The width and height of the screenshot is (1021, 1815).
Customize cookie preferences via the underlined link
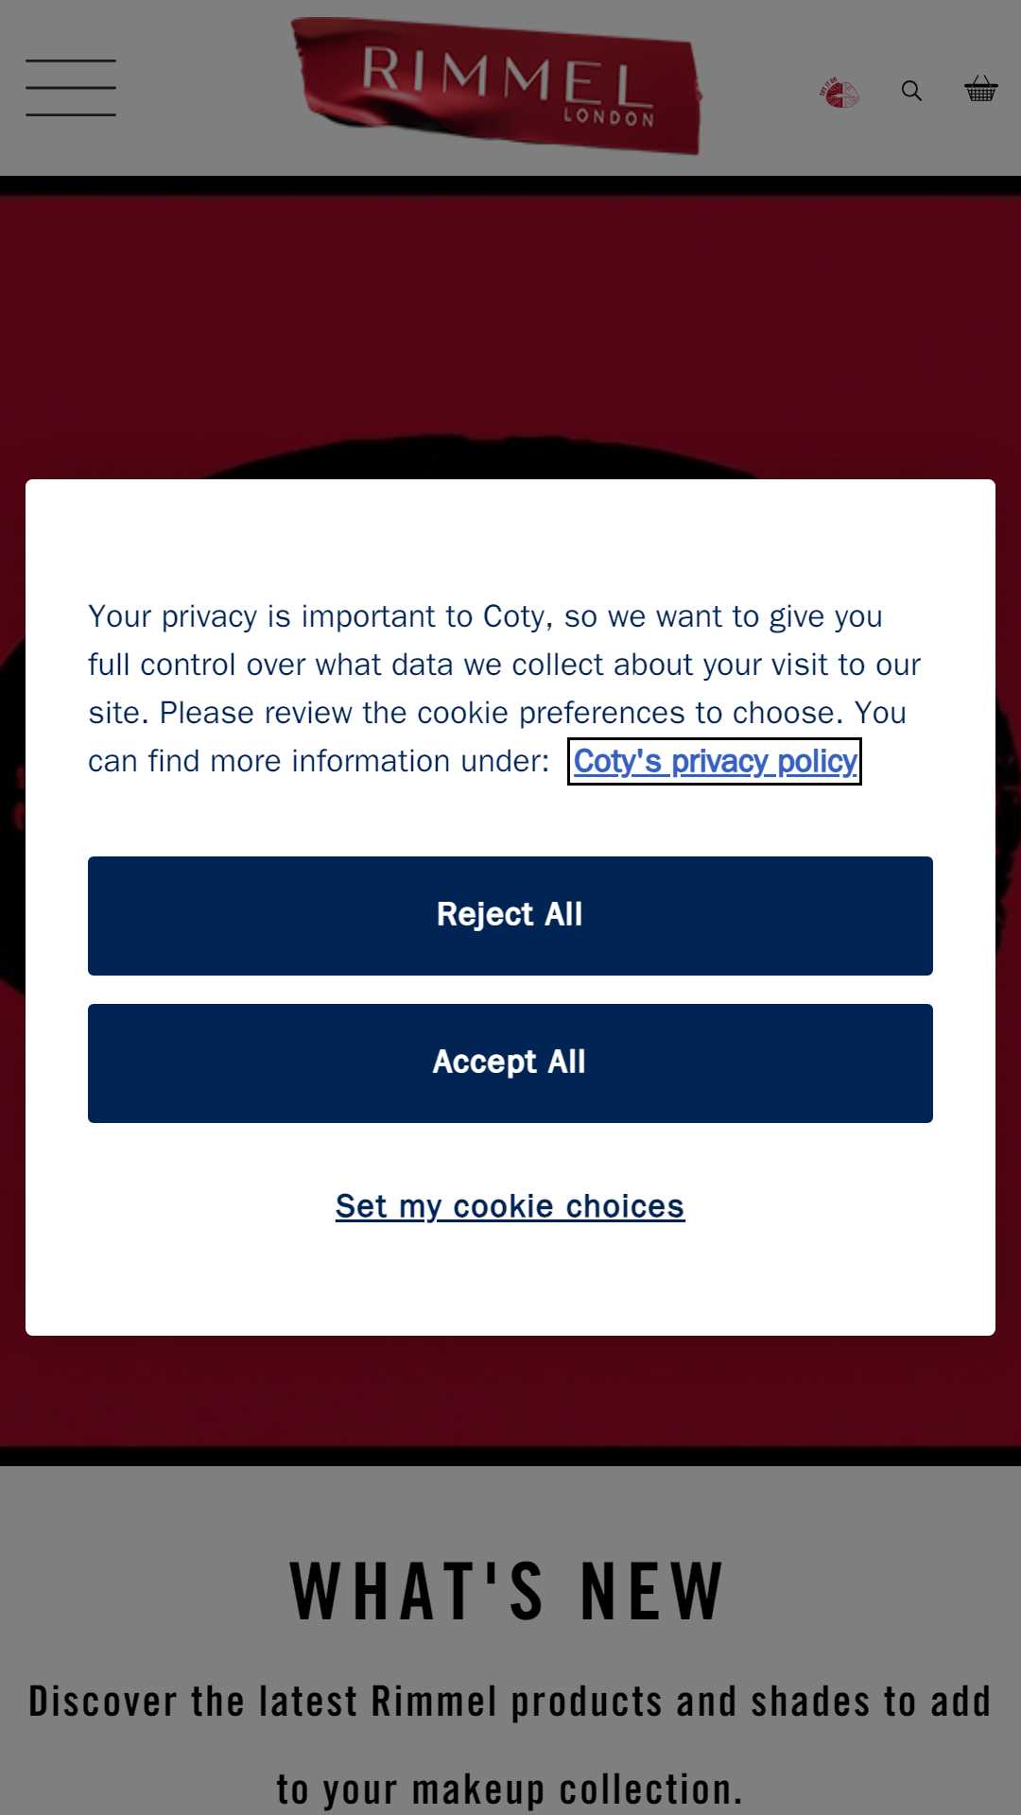(510, 1206)
